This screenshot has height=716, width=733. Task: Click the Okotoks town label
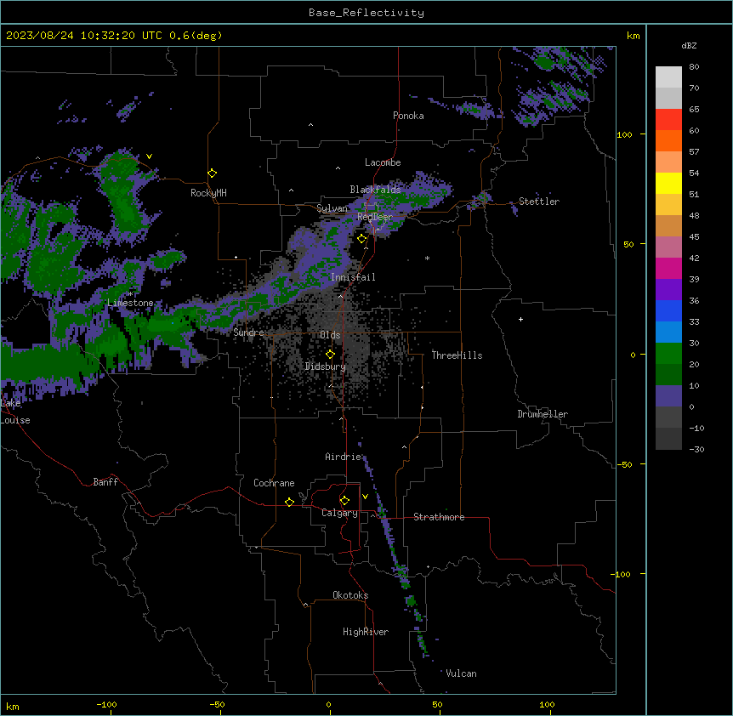(x=350, y=595)
